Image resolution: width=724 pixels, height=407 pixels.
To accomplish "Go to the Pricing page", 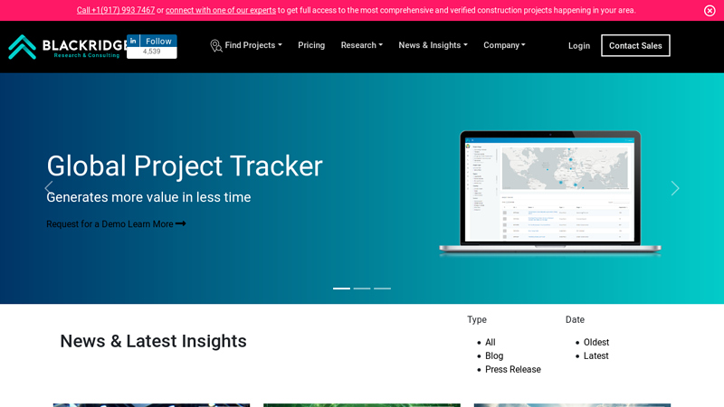I will (x=311, y=45).
